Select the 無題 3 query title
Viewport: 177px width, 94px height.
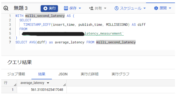[x=21, y=8]
